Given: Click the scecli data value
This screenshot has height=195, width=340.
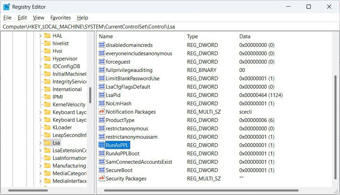Looking at the screenshot, I should click(246, 112).
